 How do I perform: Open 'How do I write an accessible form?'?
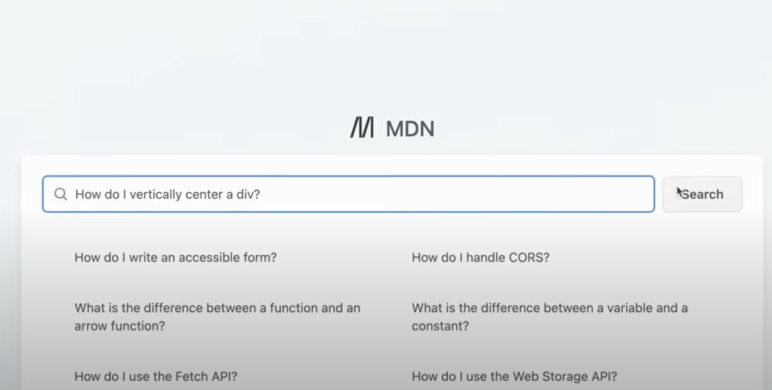175,258
